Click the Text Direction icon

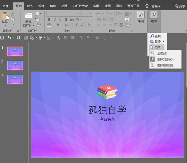coord(127,14)
